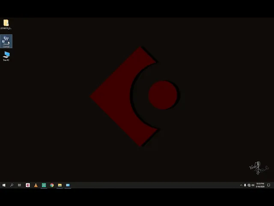Switch to the green taskbar app
Viewport: 274px width, 206px height.
[44, 185]
